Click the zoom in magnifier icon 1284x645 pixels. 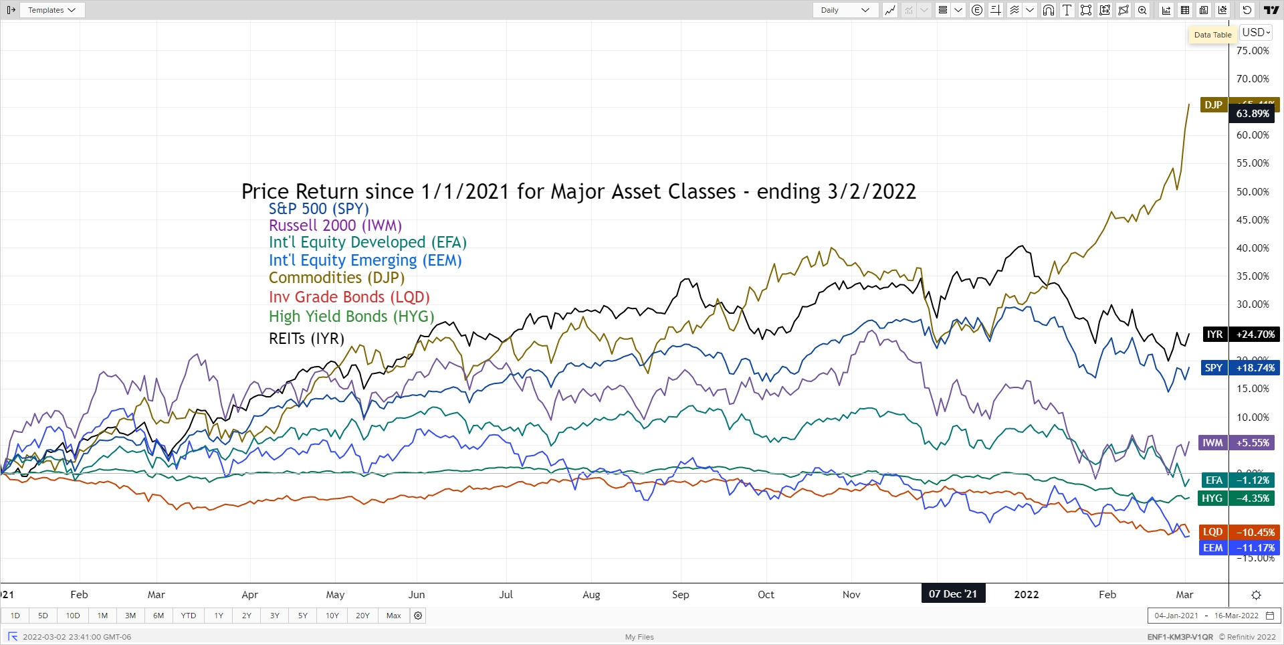point(1142,10)
